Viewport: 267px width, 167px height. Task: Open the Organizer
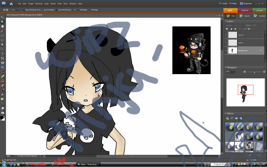pos(246,3)
